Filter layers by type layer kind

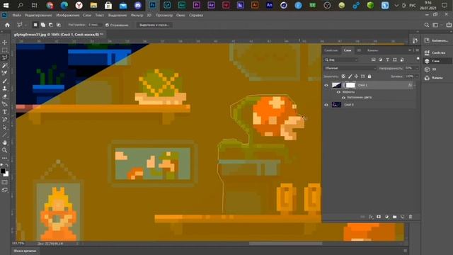point(387,59)
